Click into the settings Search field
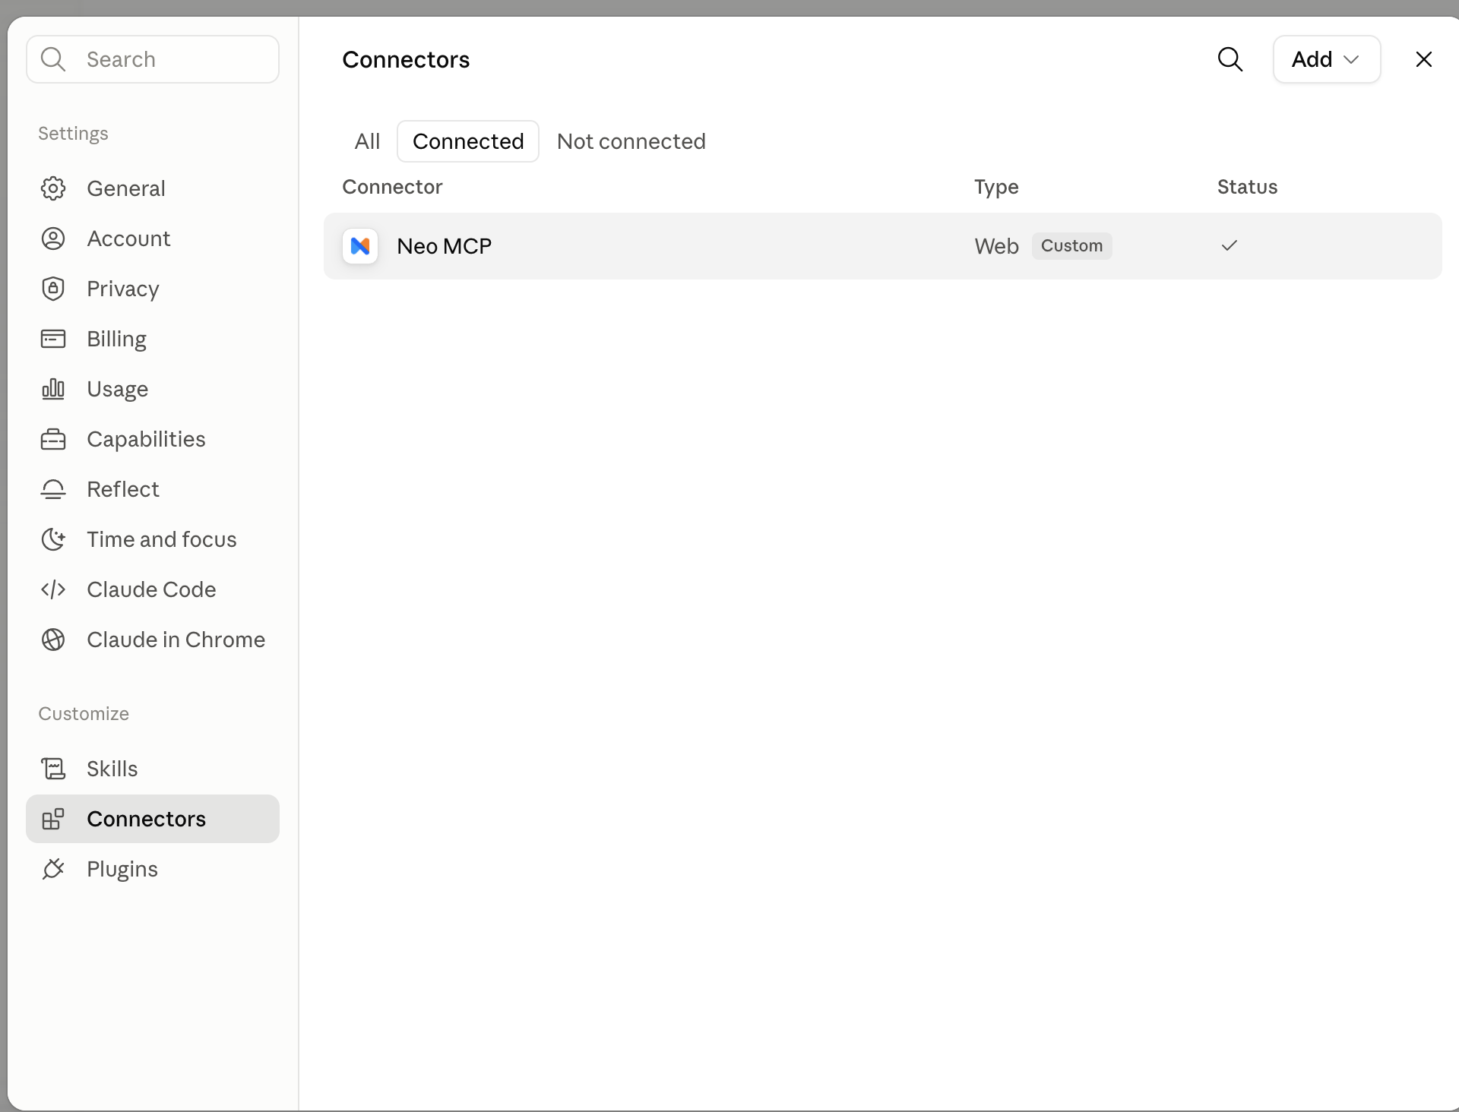The width and height of the screenshot is (1459, 1112). (153, 59)
